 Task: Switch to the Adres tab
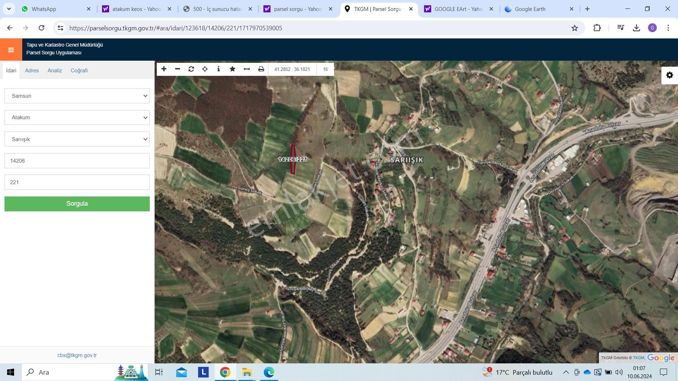click(32, 71)
